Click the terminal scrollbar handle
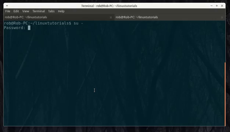The height and width of the screenshot is (132, 230). coord(225,94)
